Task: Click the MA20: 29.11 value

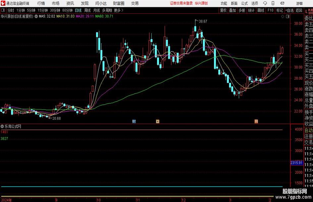Action: click(x=85, y=16)
